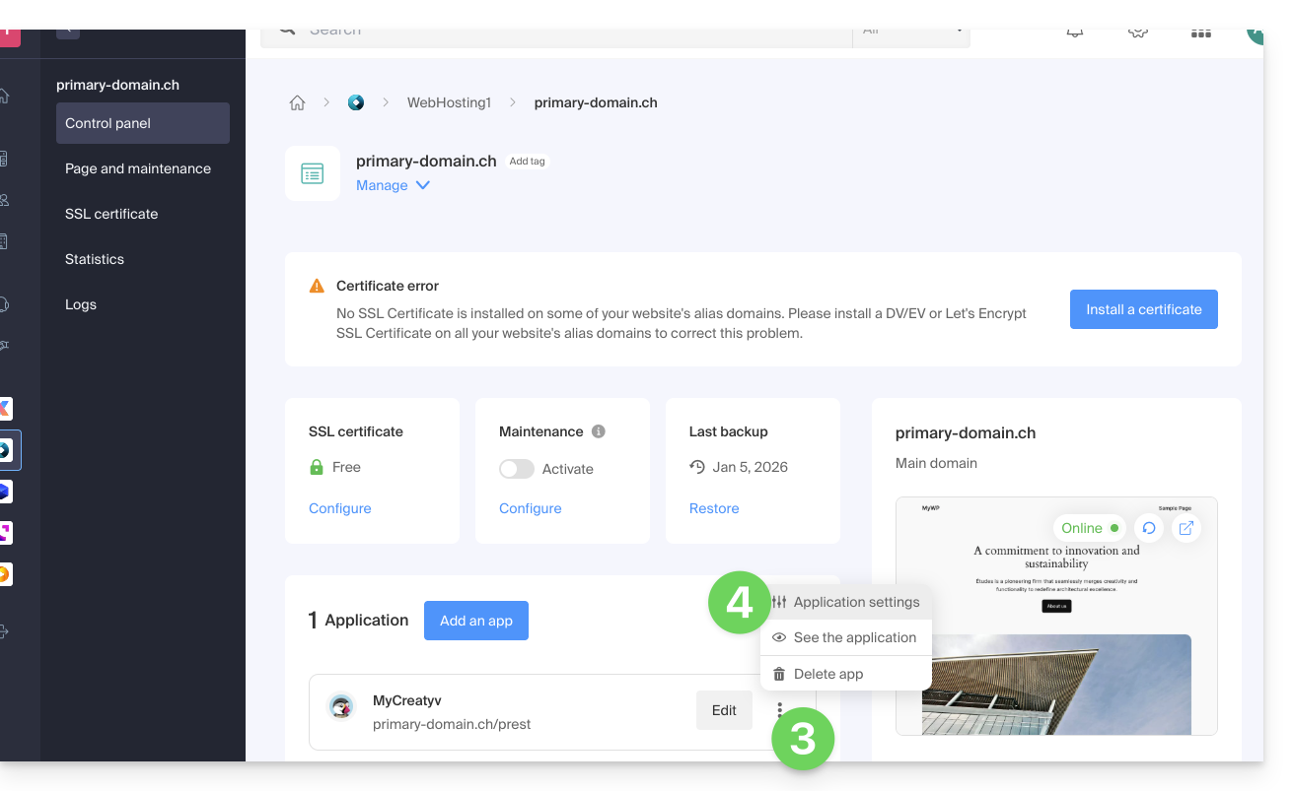Open site in new tab icon
The image size is (1293, 791).
point(1186,528)
